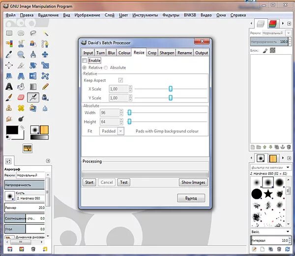Select the Rectangle Select tool
This screenshot has height=256, width=295.
coord(9,33)
